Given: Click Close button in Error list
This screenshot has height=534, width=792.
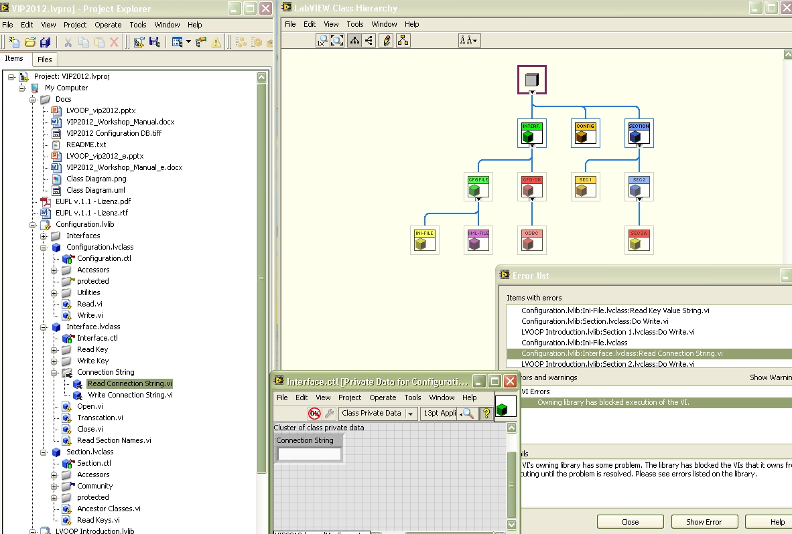Looking at the screenshot, I should 630,522.
